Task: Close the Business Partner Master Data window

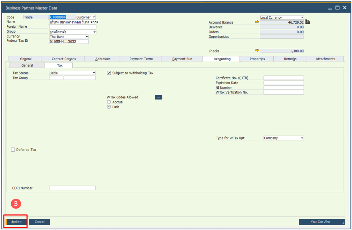Action: pos(345,8)
